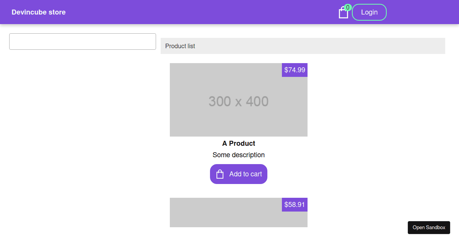Open the "A Product" title
Viewport: 459px width, 241px height.
(239, 143)
